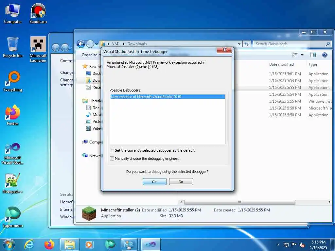Click the horizontal scrollbar in Downloads window

coord(239,202)
